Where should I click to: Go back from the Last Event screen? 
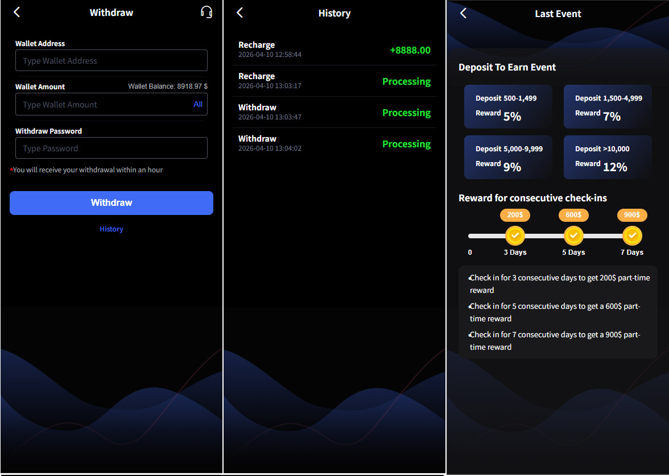click(463, 13)
